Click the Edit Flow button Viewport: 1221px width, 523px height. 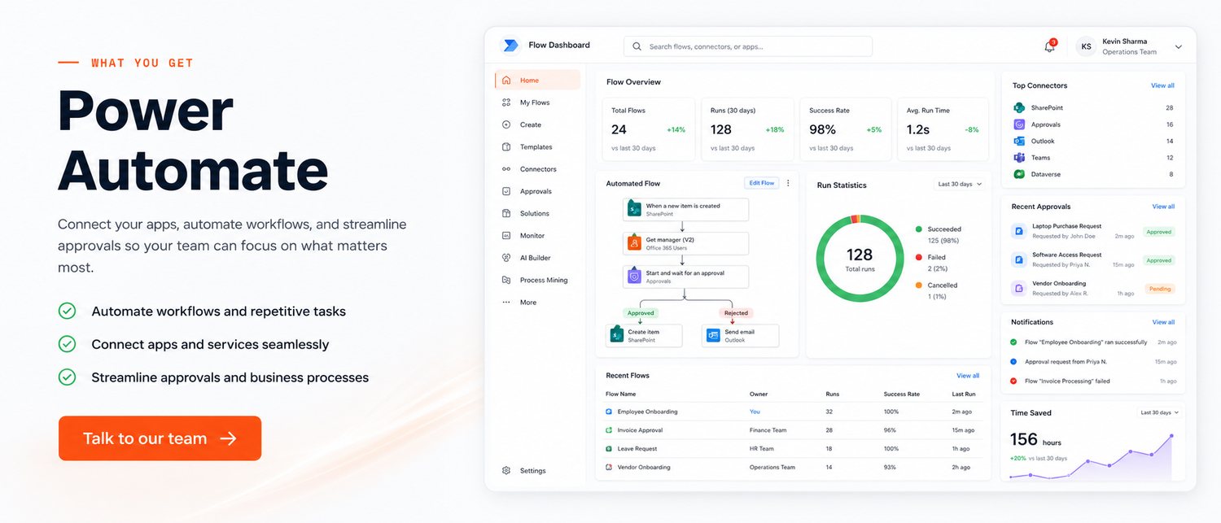click(x=762, y=183)
